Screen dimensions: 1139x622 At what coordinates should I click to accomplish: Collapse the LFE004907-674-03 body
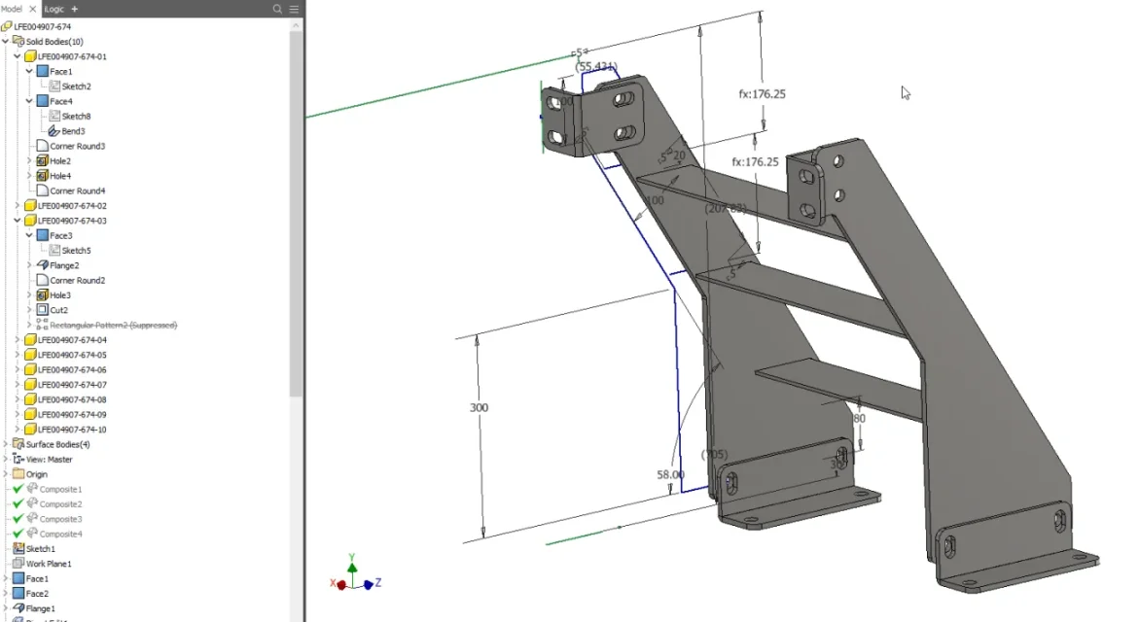18,221
